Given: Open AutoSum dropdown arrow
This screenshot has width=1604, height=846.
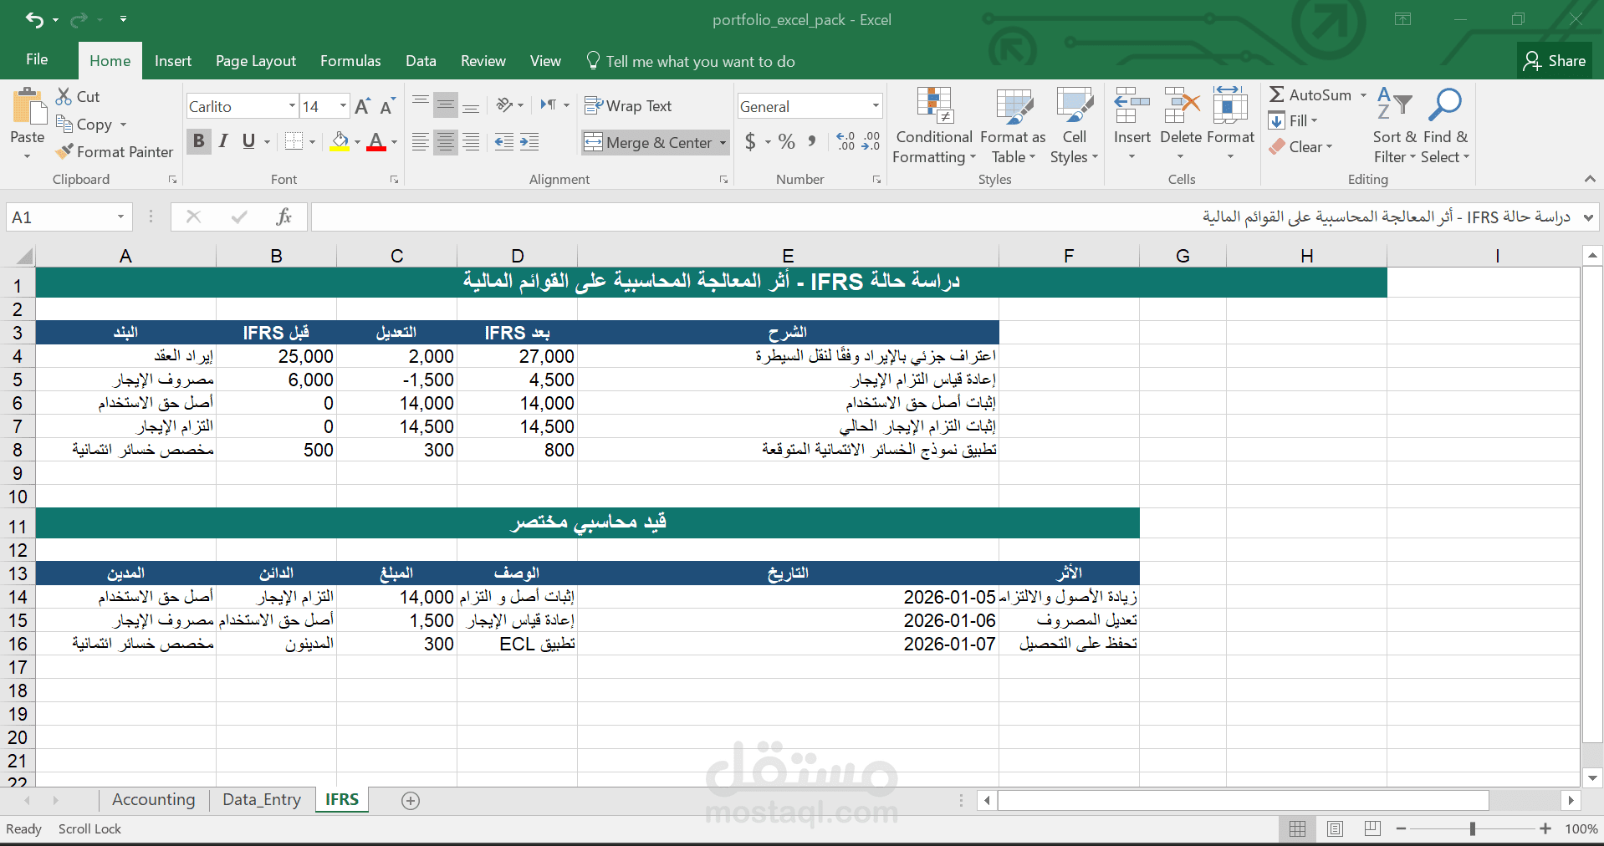Looking at the screenshot, I should click(x=1363, y=95).
